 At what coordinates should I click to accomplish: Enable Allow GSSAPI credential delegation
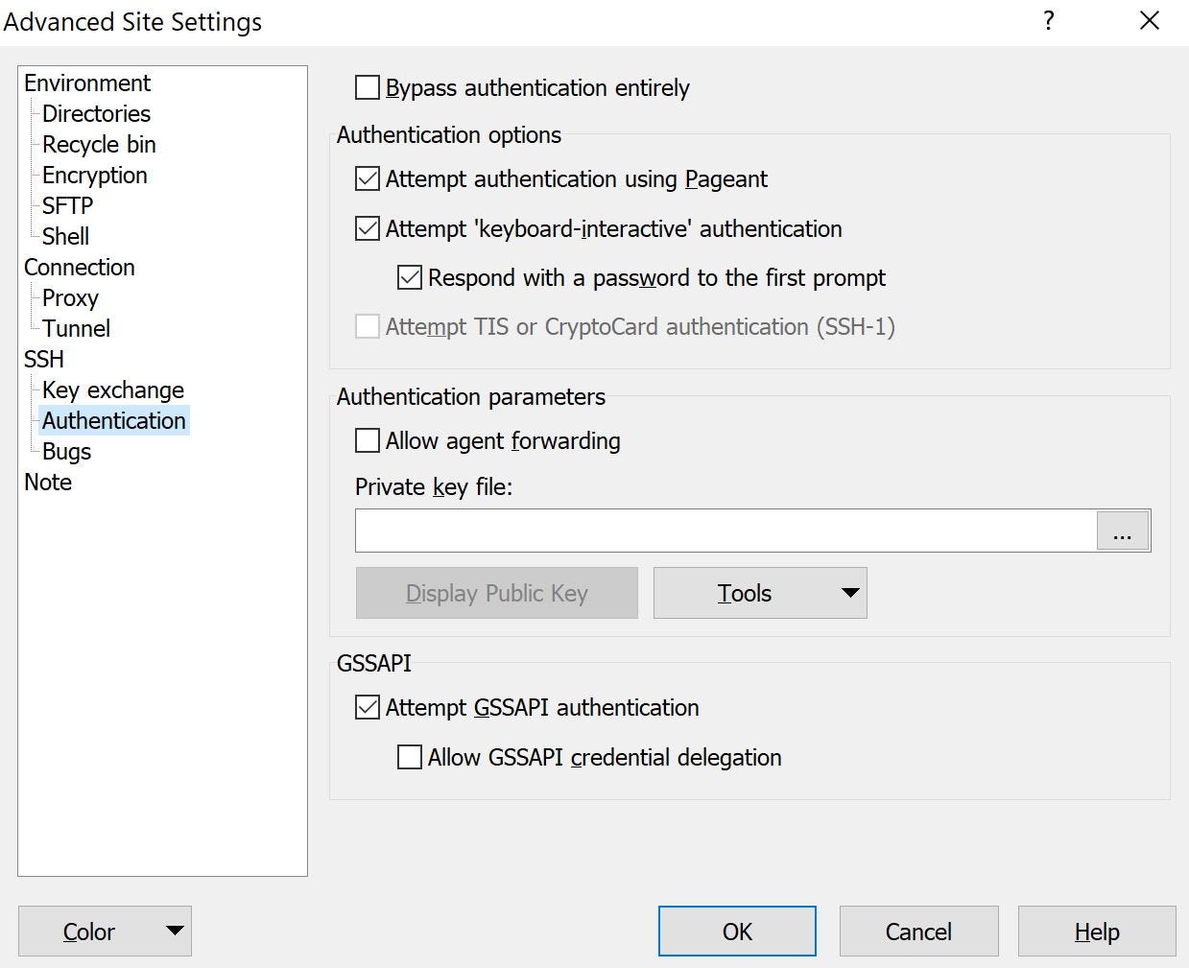pyautogui.click(x=410, y=758)
